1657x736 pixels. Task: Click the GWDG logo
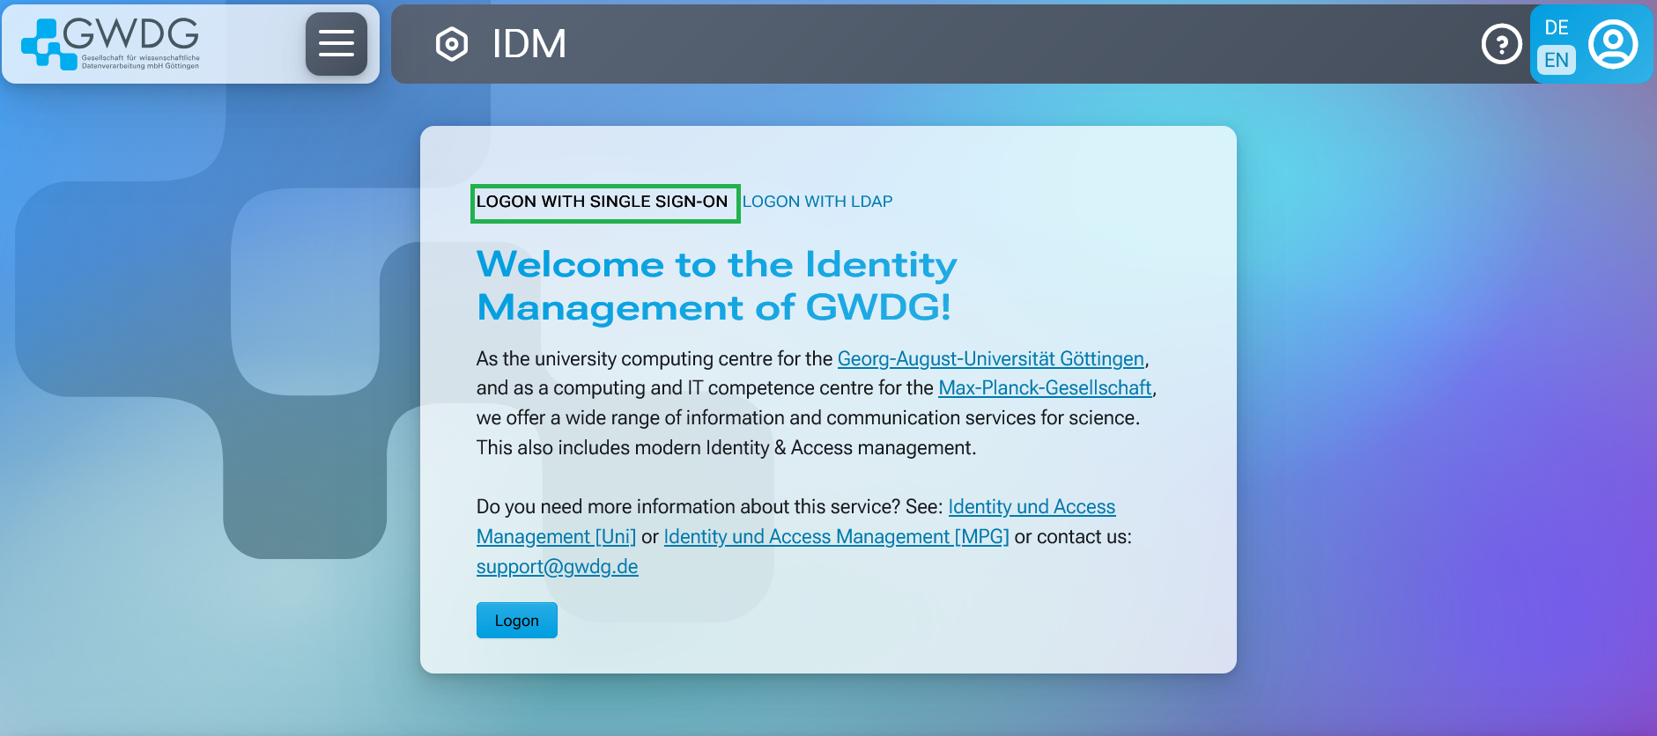(111, 43)
